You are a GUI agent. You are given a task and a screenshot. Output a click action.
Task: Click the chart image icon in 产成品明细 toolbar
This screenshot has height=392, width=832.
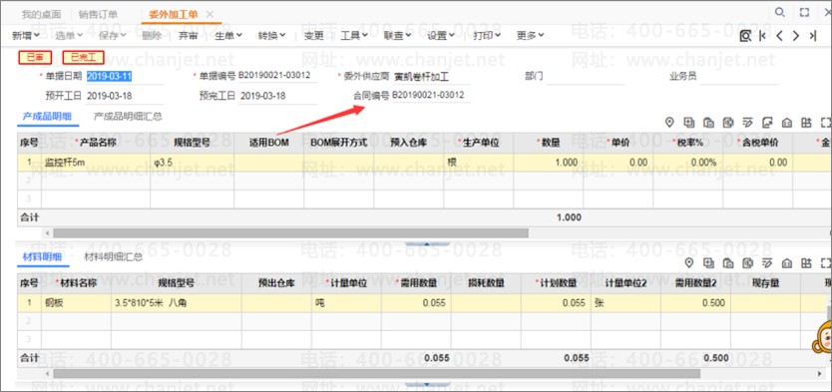[x=767, y=123]
